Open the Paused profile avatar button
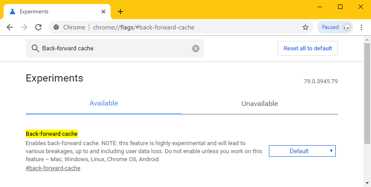Viewport: 371px width, 187px height. (335, 27)
